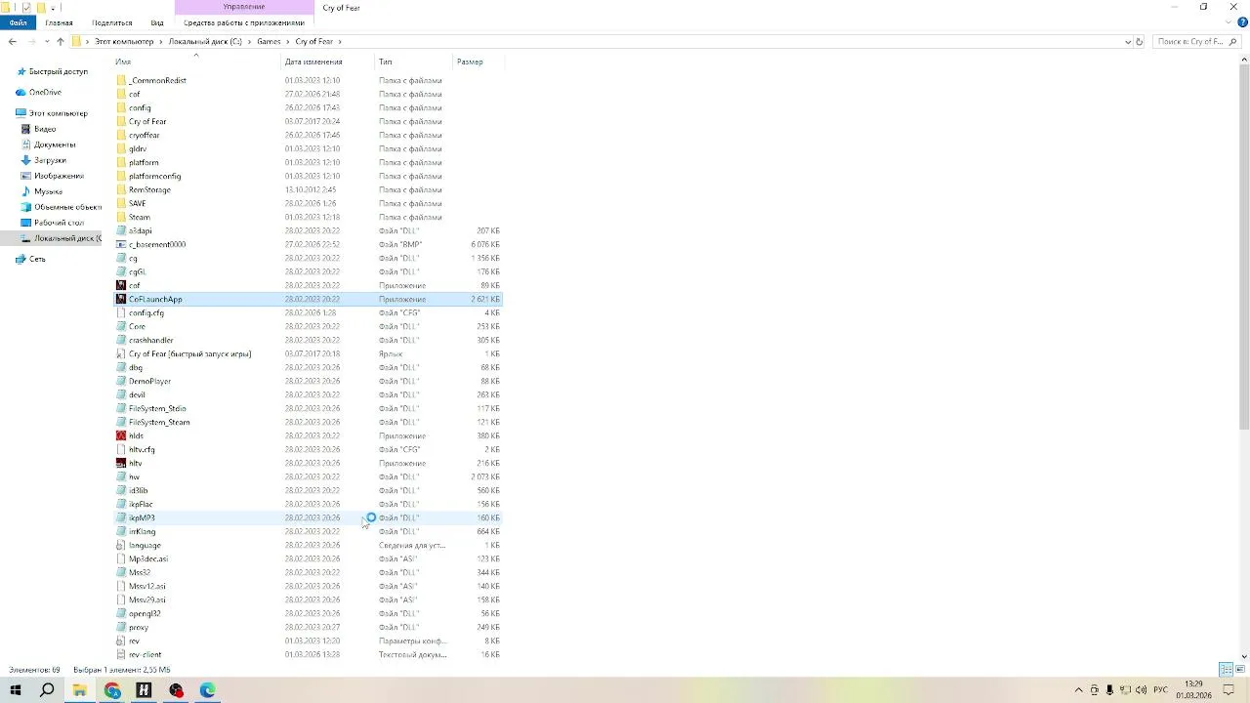Show hidden system tray icons
The image size is (1250, 703).
click(1078, 690)
